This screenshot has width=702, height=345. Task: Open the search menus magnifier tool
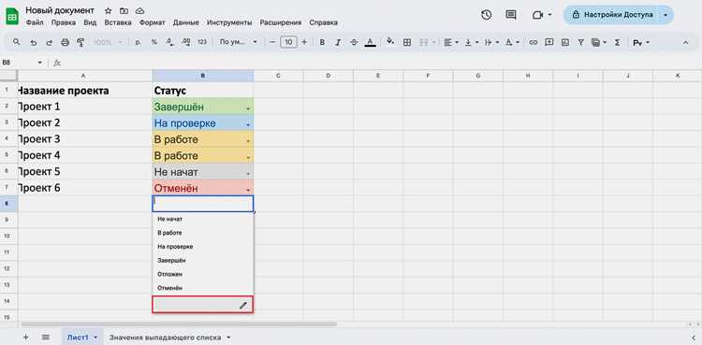[17, 42]
